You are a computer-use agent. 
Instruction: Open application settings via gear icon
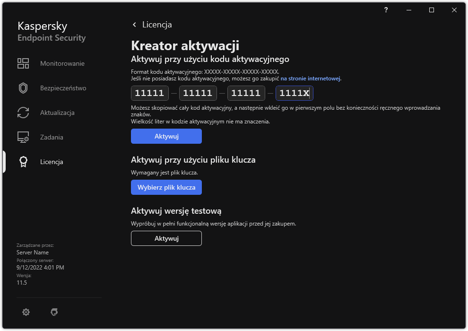coord(26,312)
